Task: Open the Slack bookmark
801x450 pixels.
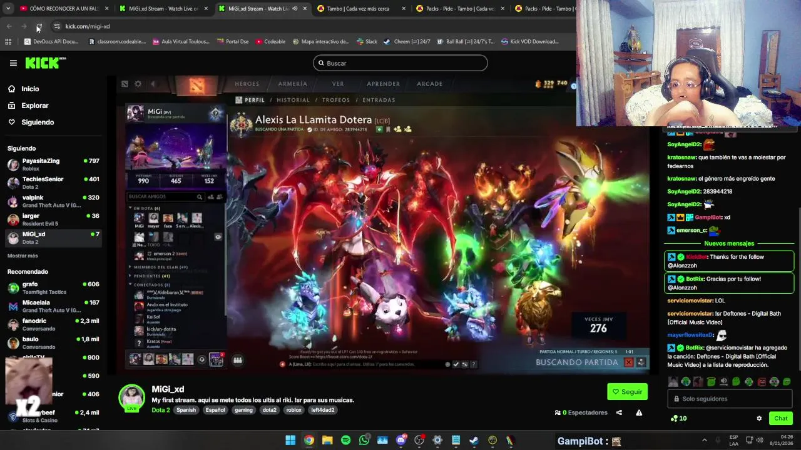Action: (x=367, y=42)
